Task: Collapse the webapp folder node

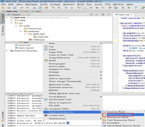Action: tap(20, 31)
